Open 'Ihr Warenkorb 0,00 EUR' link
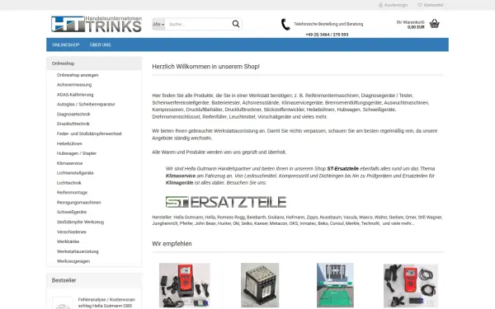This screenshot has height=309, width=495. coord(410,25)
